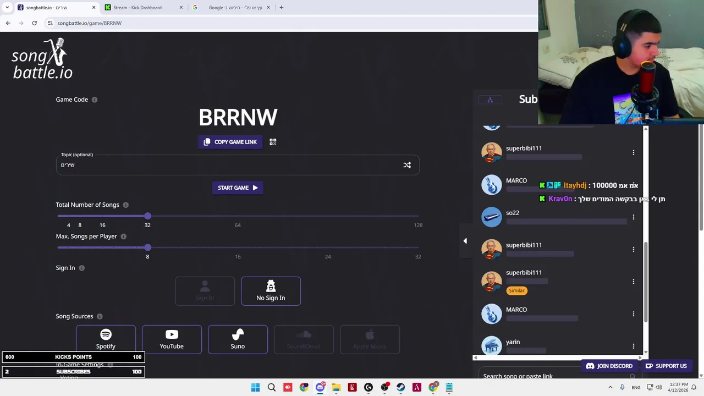
Task: Open the microphone tray icon
Action: point(622,387)
